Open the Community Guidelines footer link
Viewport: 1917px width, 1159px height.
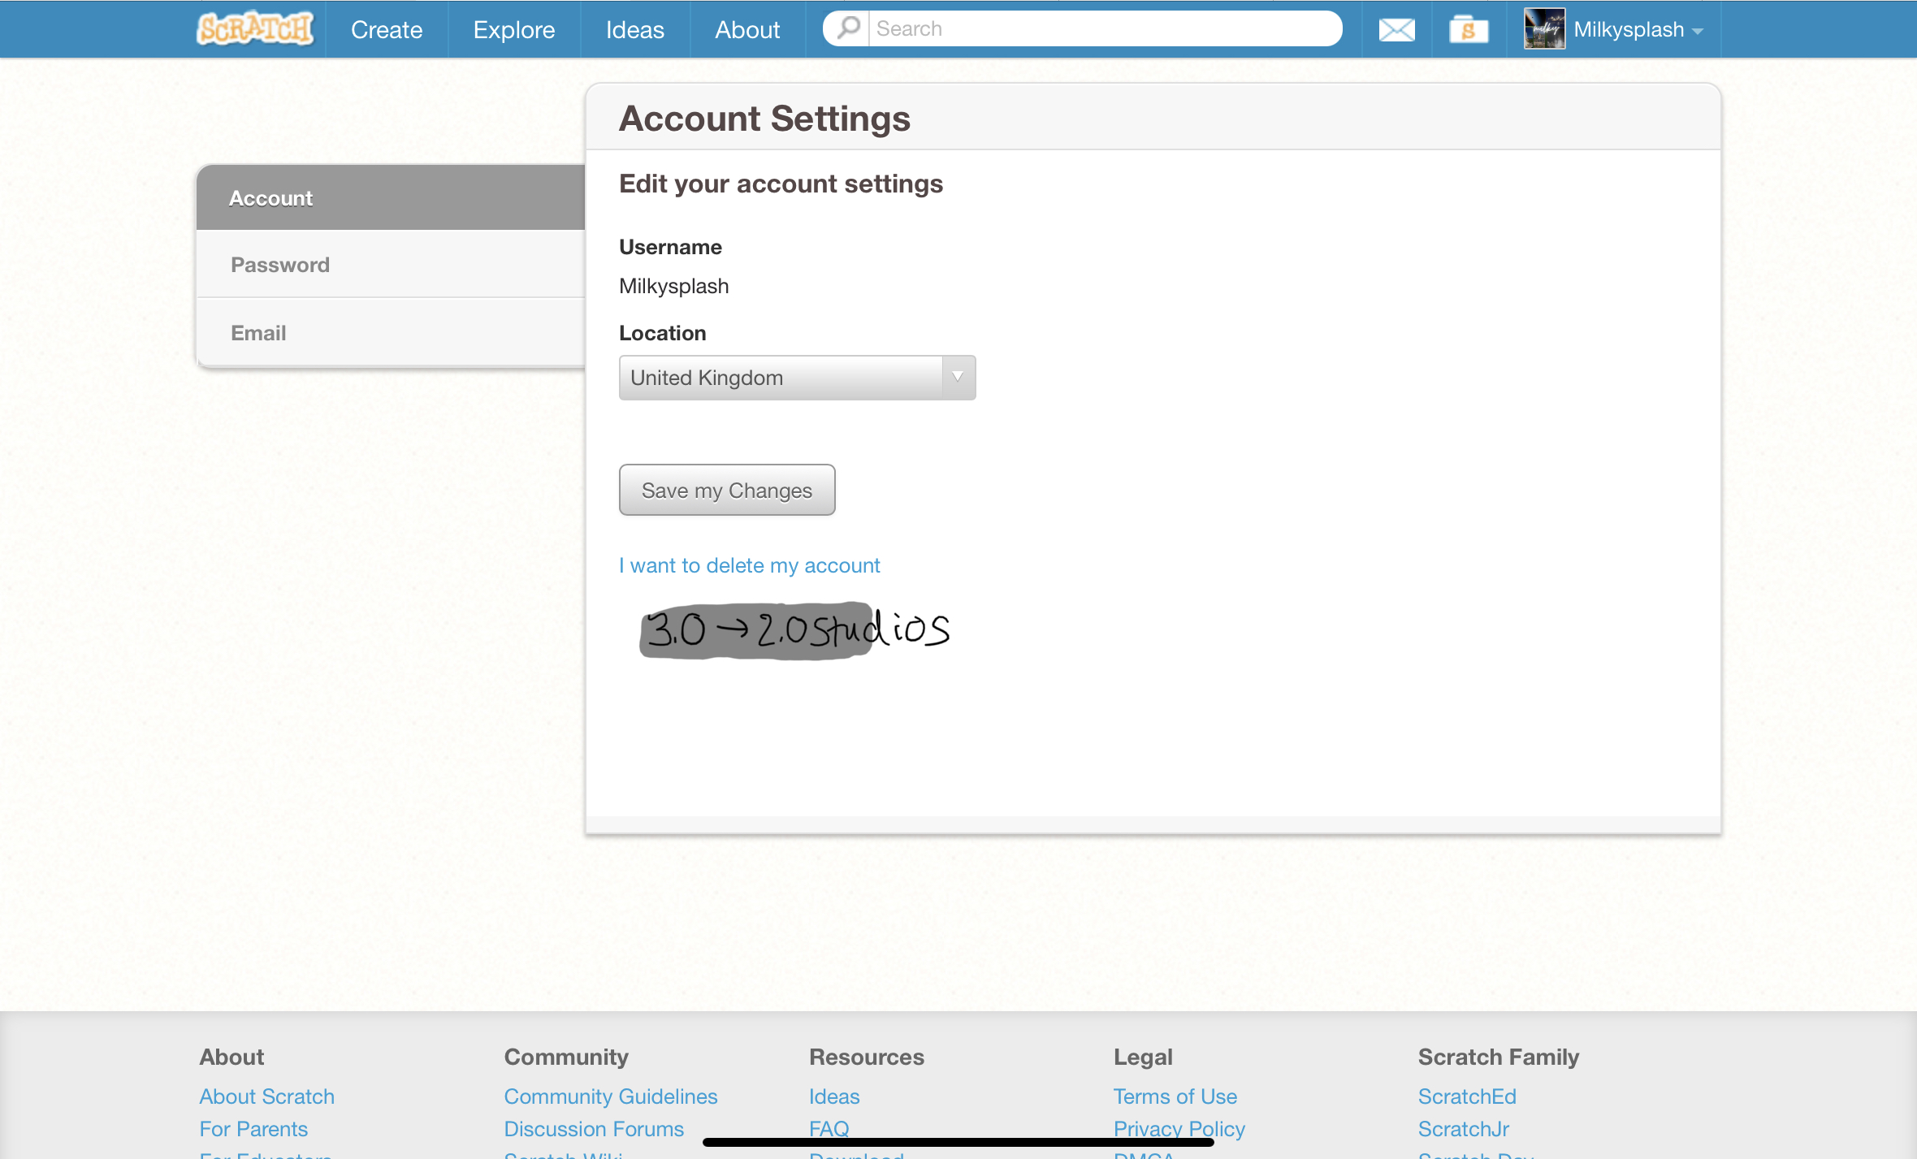610,1096
